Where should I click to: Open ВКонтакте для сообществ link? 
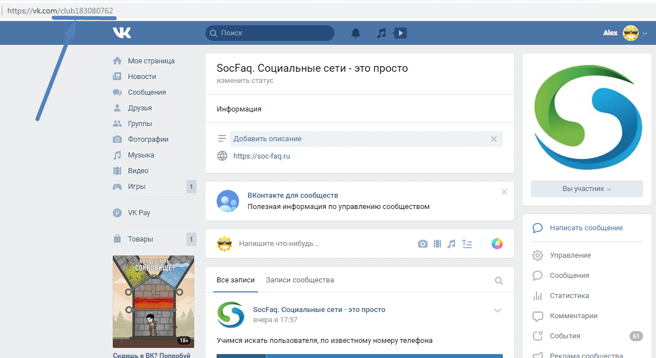tap(292, 195)
